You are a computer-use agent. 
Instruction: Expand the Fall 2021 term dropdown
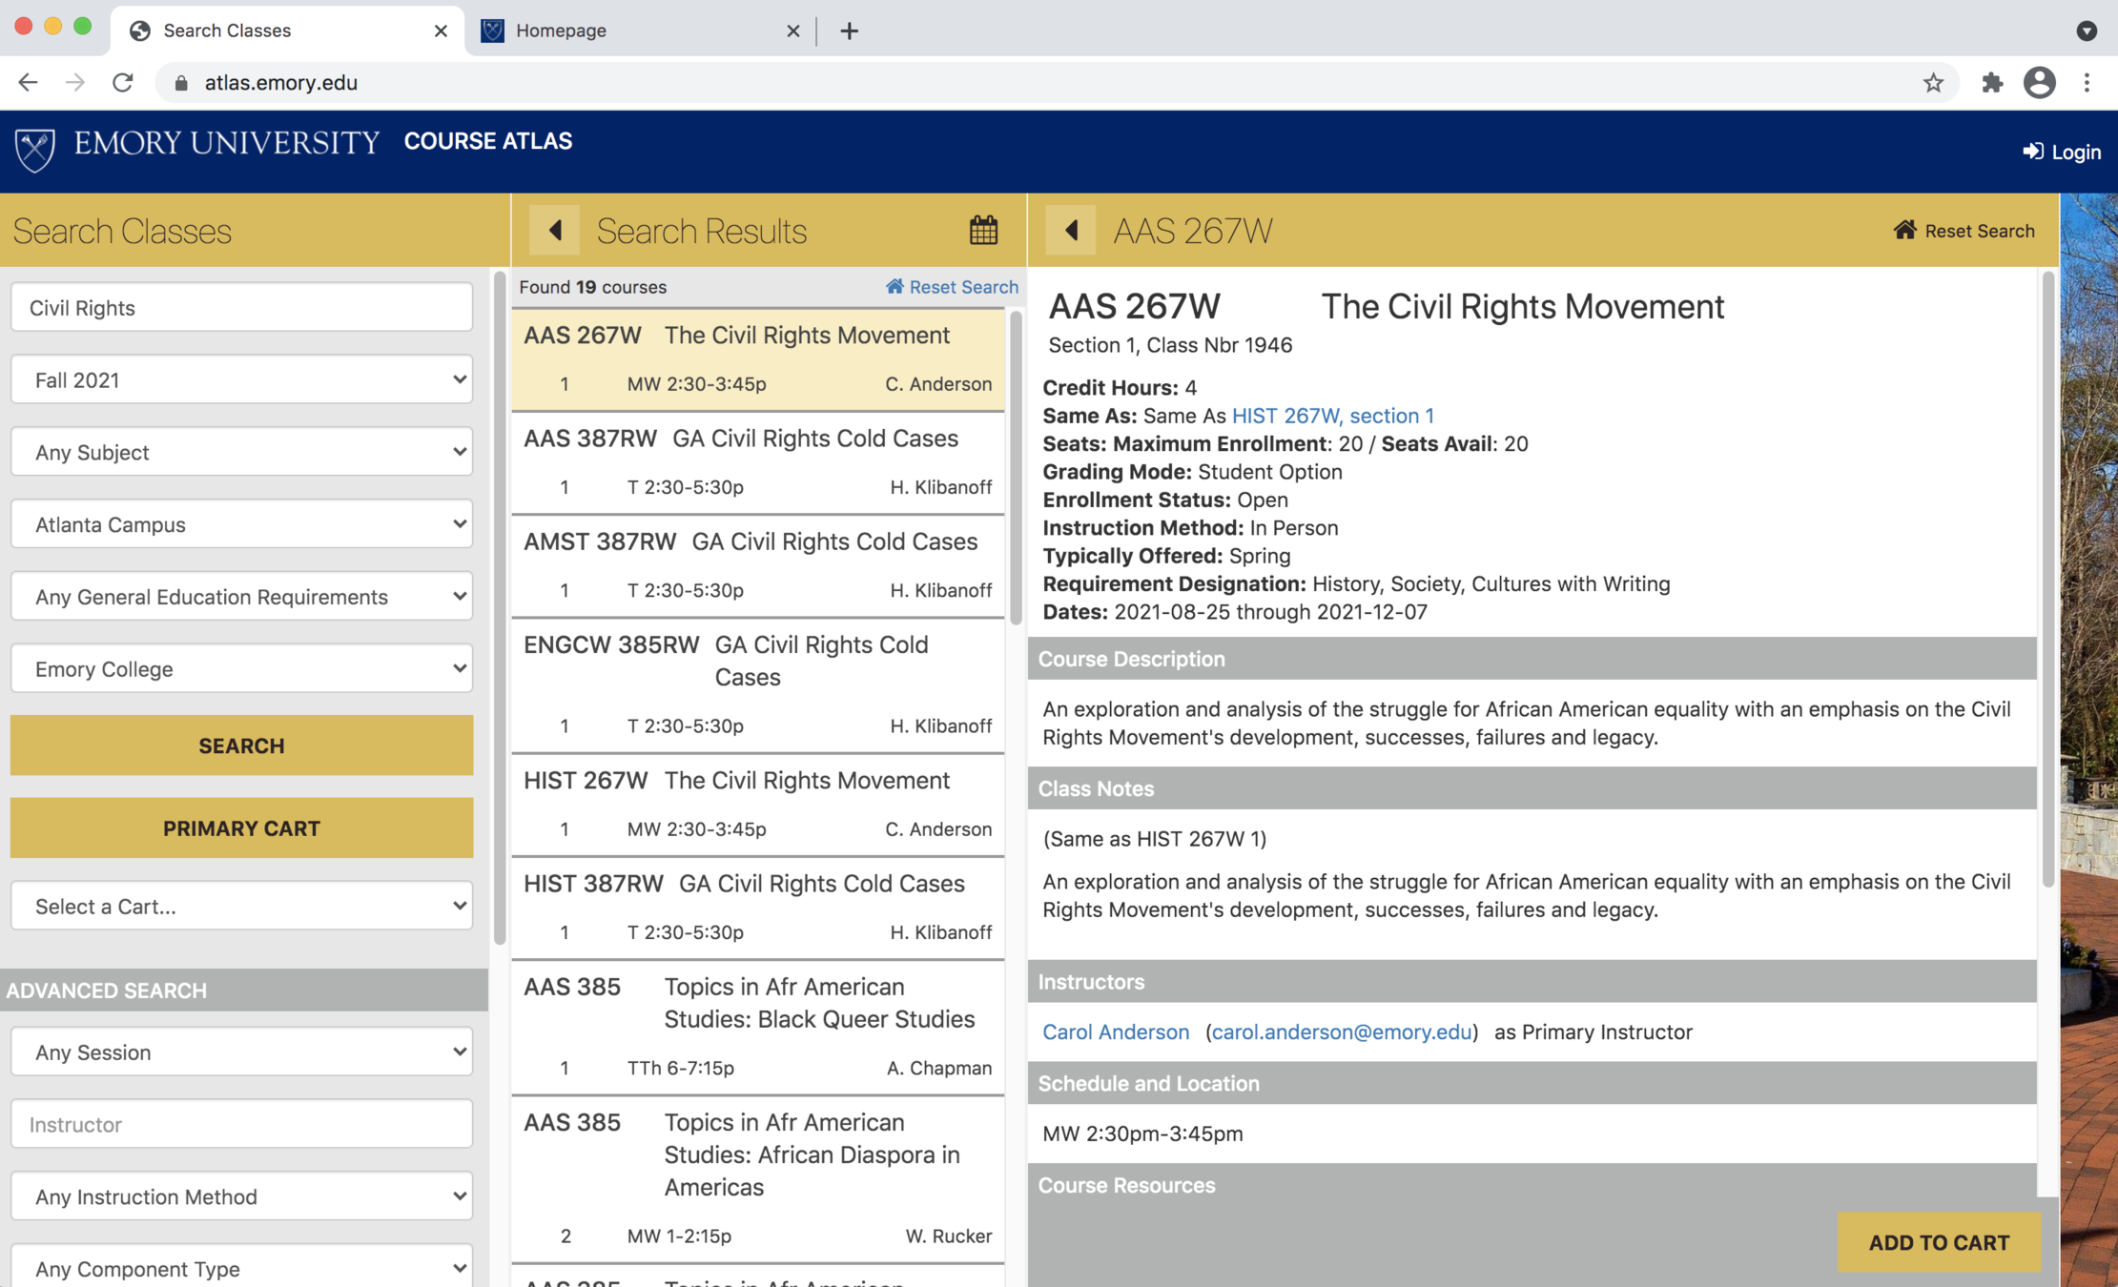click(x=241, y=379)
